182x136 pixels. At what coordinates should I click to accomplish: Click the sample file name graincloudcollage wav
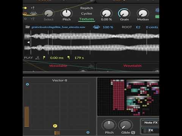[58, 27]
